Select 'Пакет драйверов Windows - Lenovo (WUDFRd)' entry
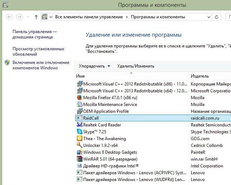The width and height of the screenshot is (231, 185). (134, 180)
